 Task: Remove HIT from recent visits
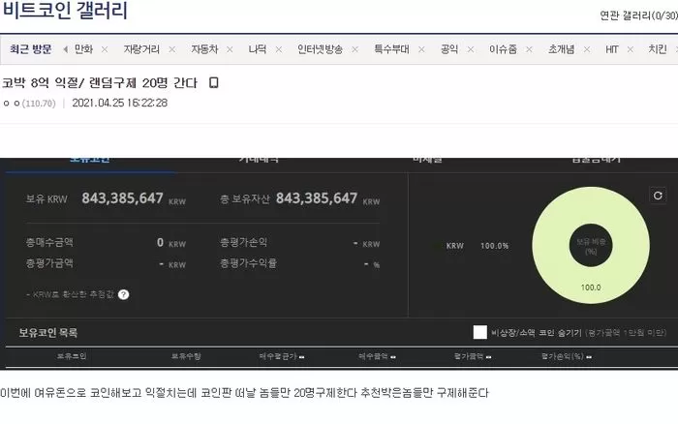[x=631, y=49]
